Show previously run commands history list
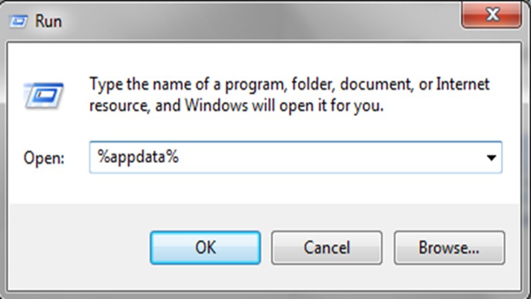This screenshot has width=531, height=299. tap(491, 157)
